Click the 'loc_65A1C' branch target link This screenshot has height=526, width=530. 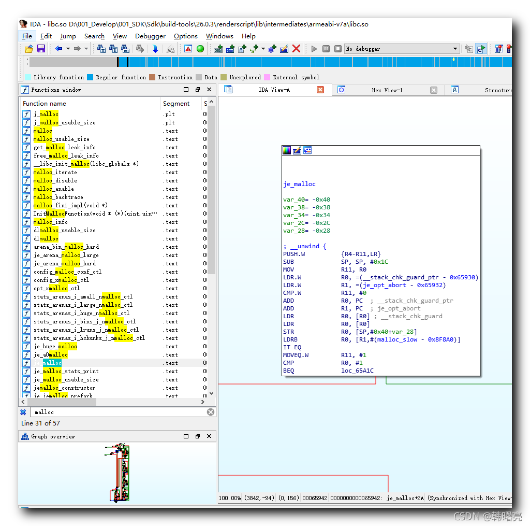(357, 371)
